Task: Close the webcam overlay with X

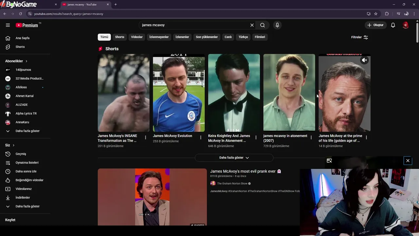Action: 408,161
